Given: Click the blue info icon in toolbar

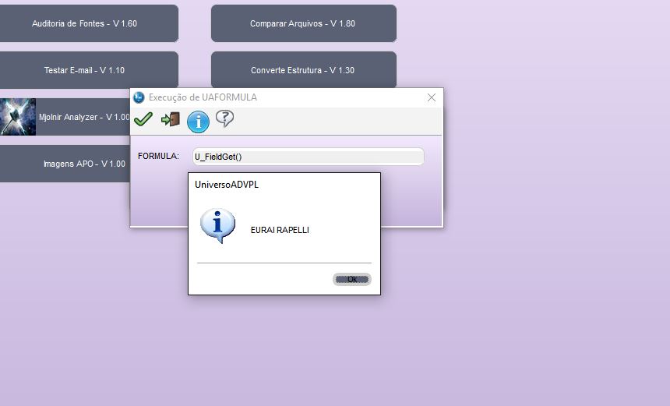Looking at the screenshot, I should click(198, 122).
